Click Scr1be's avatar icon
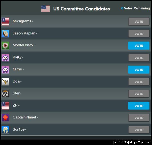Screen dimensions: 152x145 point(5,130)
